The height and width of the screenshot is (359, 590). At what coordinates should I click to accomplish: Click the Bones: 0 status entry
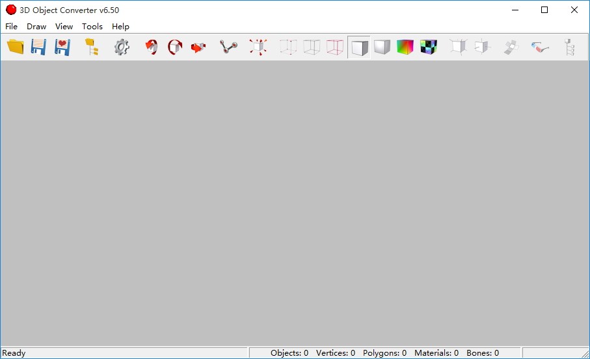(483, 353)
